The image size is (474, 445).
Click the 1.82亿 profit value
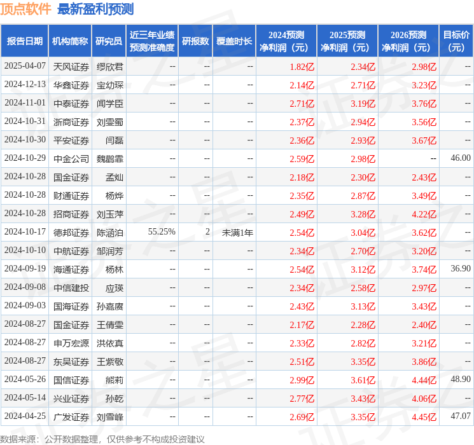(x=302, y=67)
